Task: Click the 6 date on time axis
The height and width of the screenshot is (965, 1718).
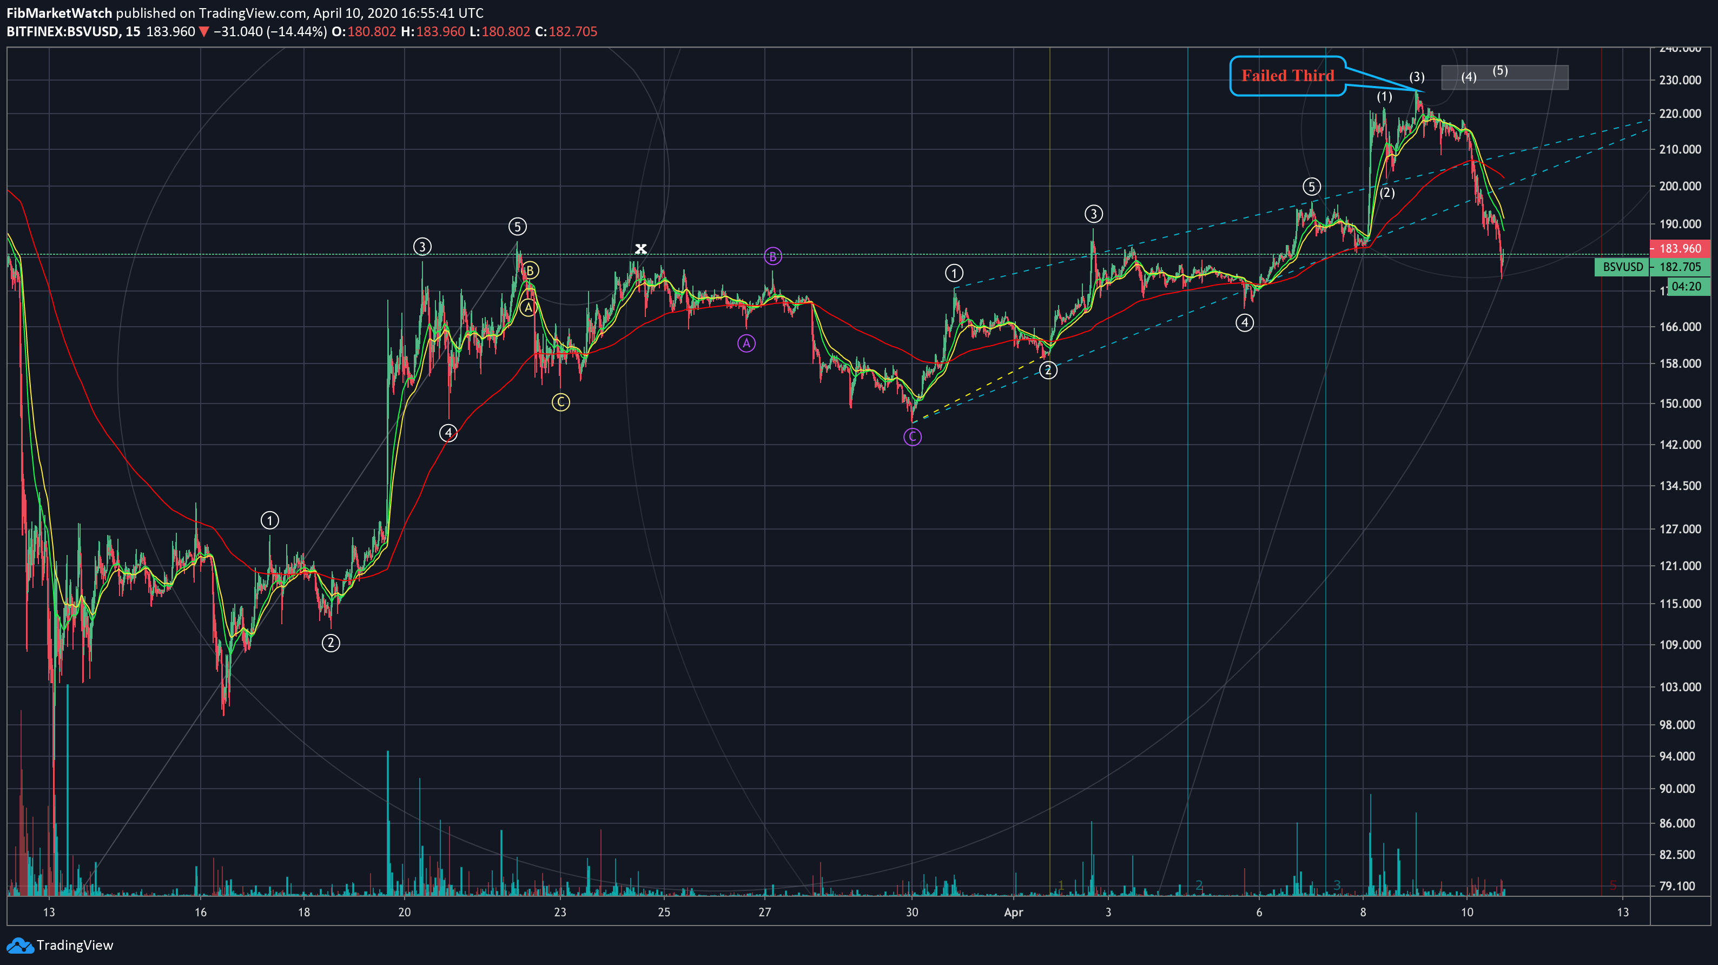Action: pyautogui.click(x=1259, y=913)
